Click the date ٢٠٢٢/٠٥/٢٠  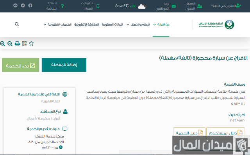point(237,120)
